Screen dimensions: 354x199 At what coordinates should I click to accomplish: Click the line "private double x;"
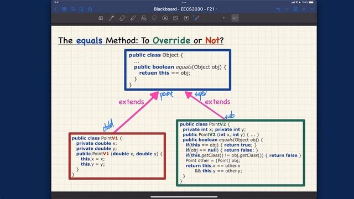tap(96, 143)
